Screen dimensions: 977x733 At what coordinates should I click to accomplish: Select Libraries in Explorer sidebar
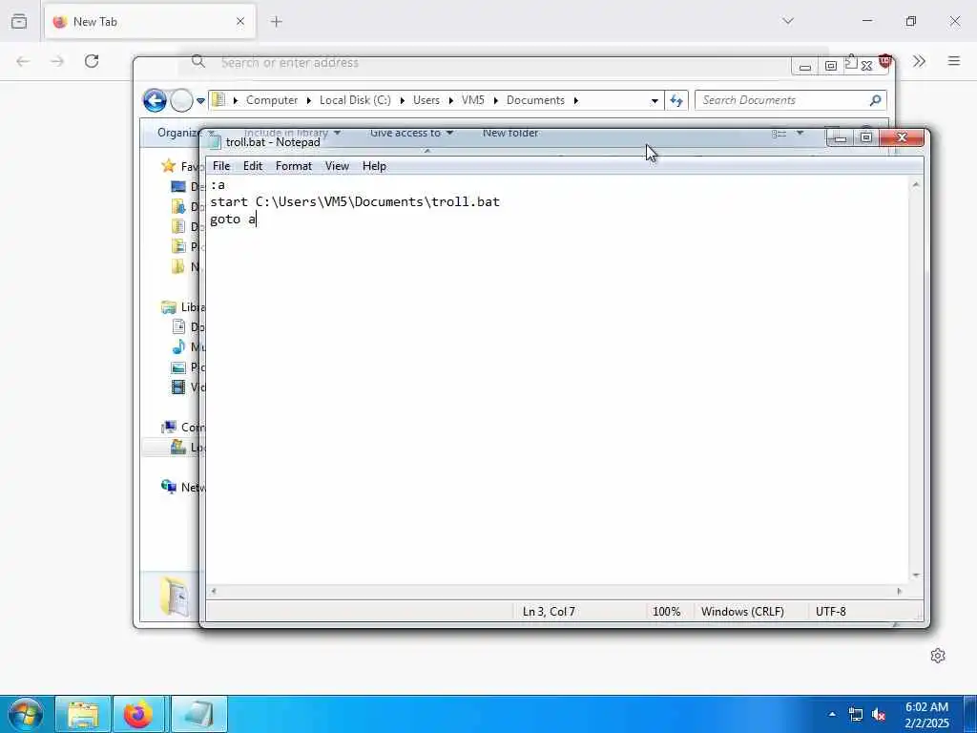(183, 306)
